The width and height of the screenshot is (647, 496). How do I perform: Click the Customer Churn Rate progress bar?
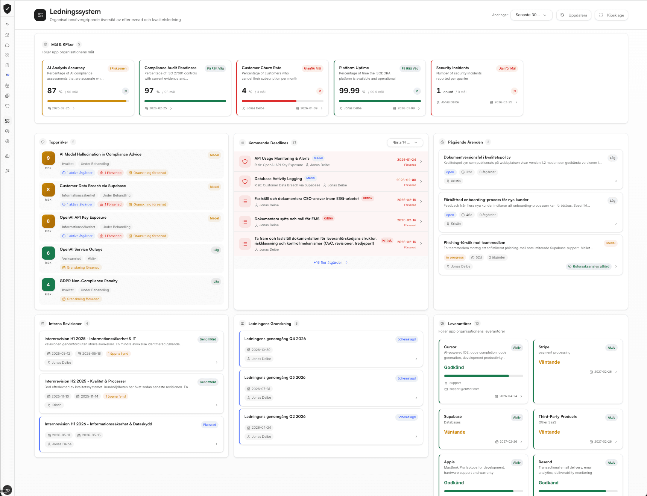(282, 101)
